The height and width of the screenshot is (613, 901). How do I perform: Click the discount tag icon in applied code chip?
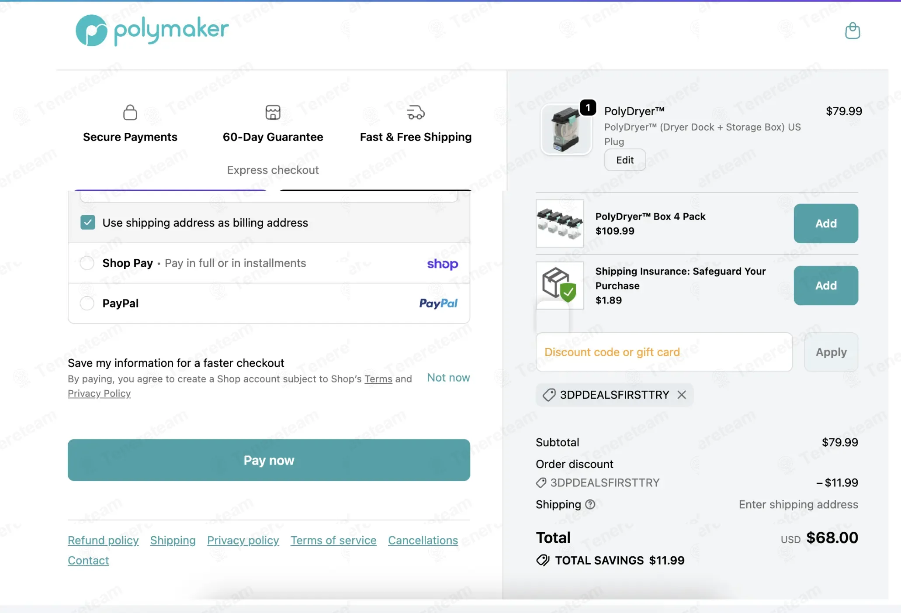pyautogui.click(x=549, y=395)
